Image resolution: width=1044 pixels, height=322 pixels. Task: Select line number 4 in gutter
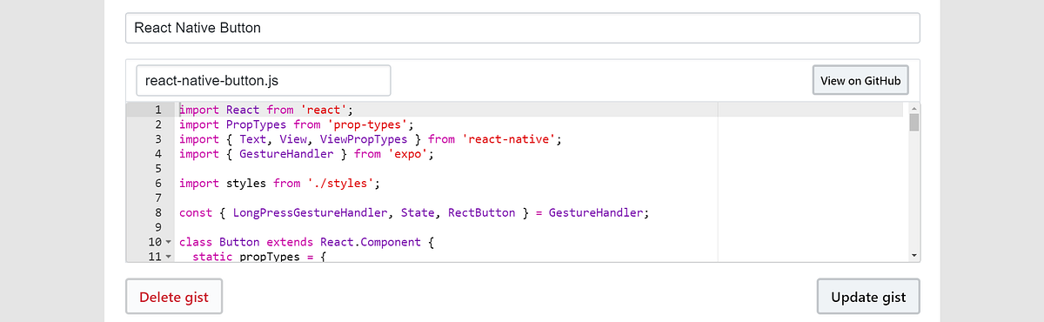(x=157, y=154)
